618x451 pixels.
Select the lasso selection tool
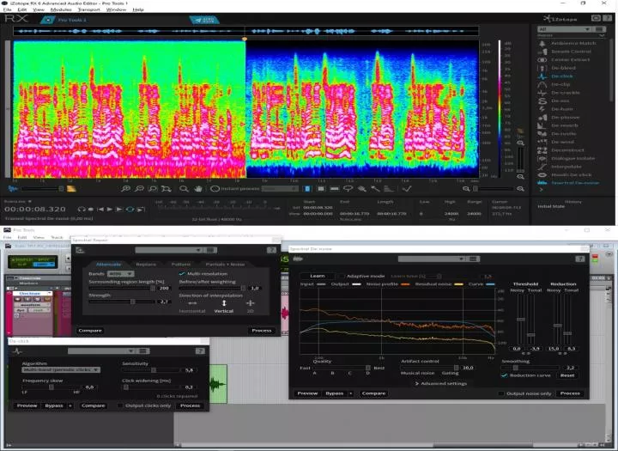(x=348, y=189)
